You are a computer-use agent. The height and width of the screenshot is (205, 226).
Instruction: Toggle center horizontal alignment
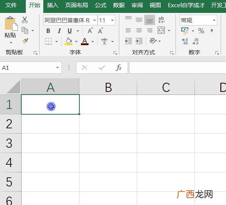pos(139,30)
